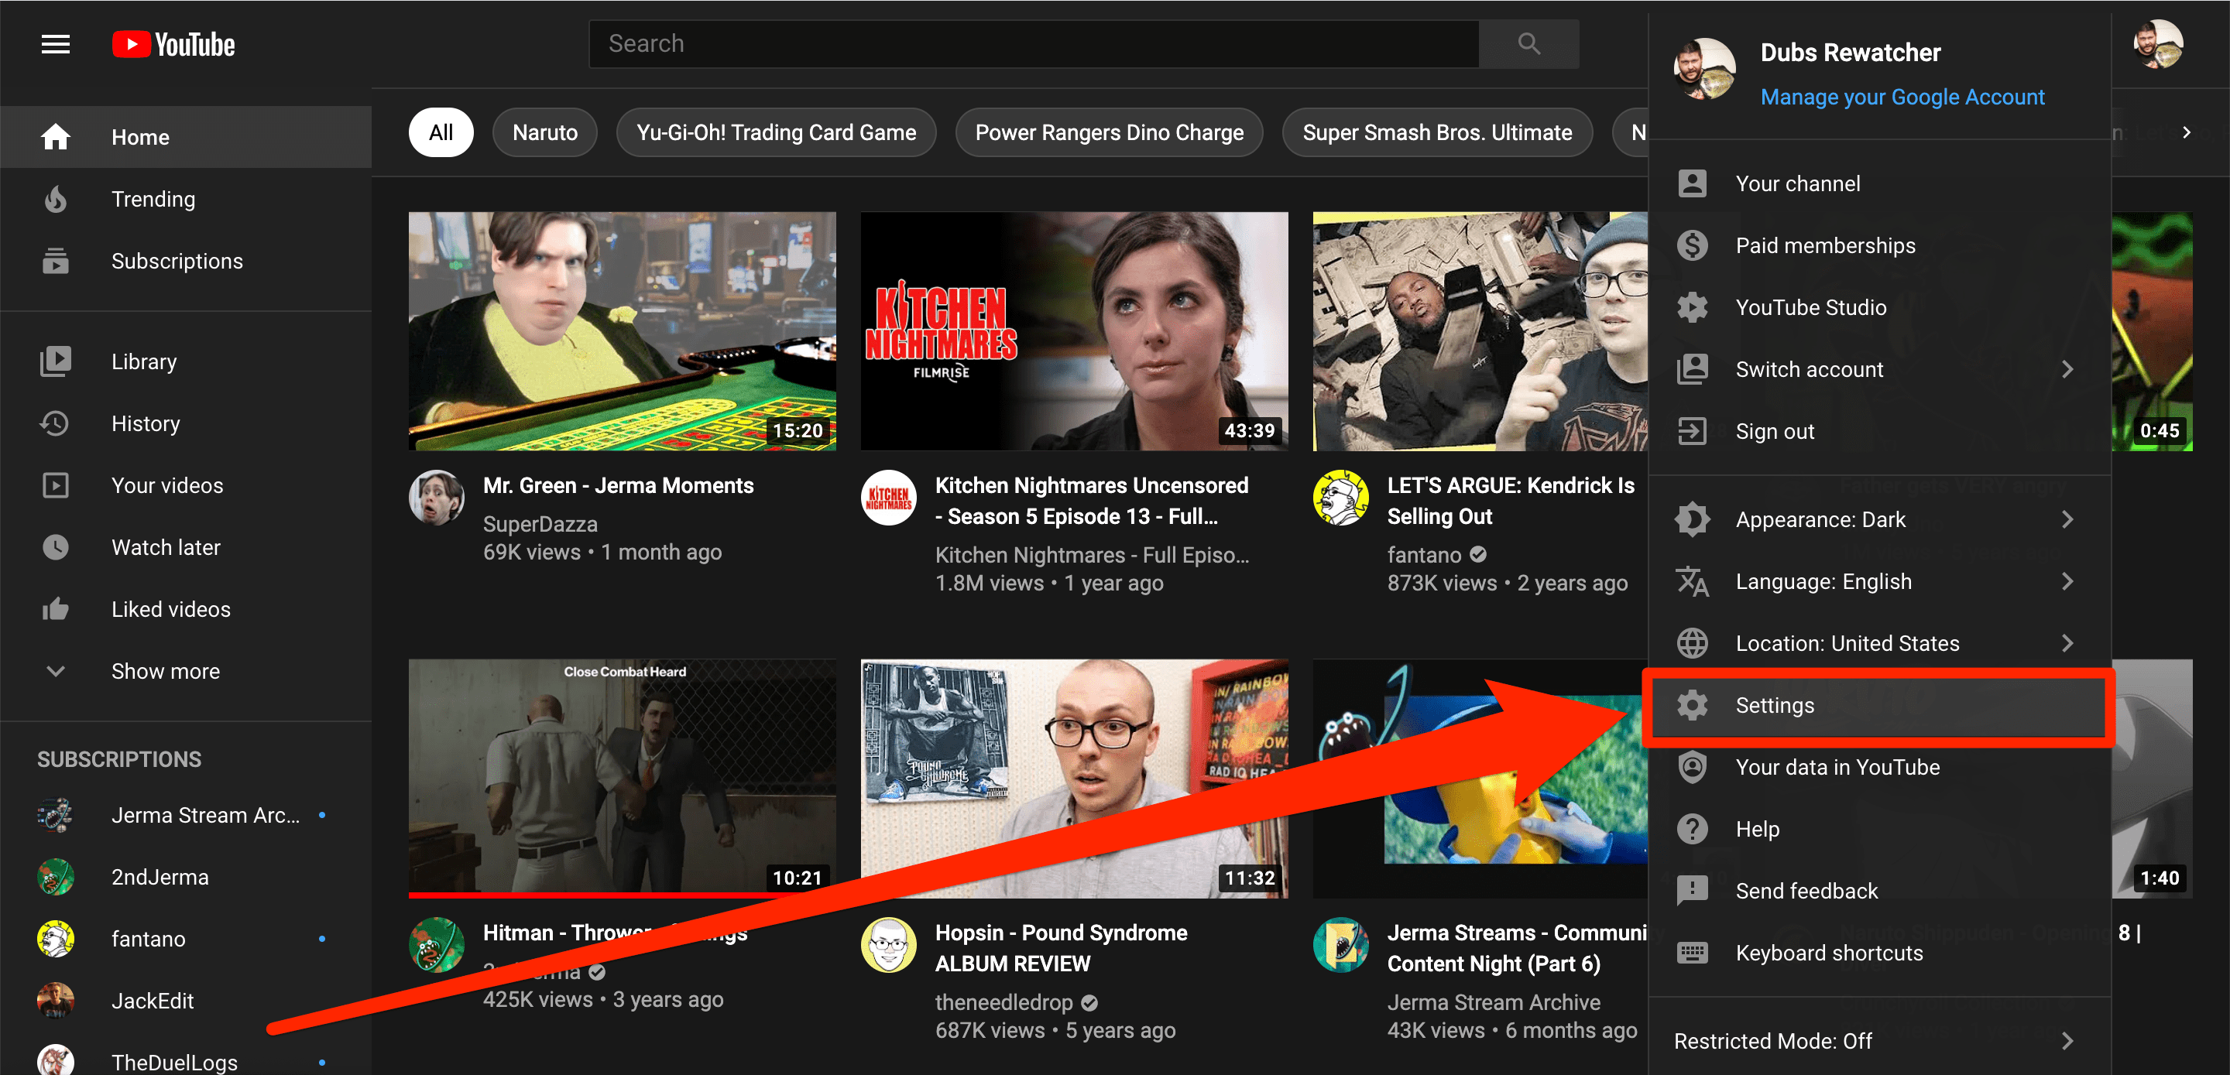
Task: Click account avatar in top corner
Action: click(x=2157, y=44)
